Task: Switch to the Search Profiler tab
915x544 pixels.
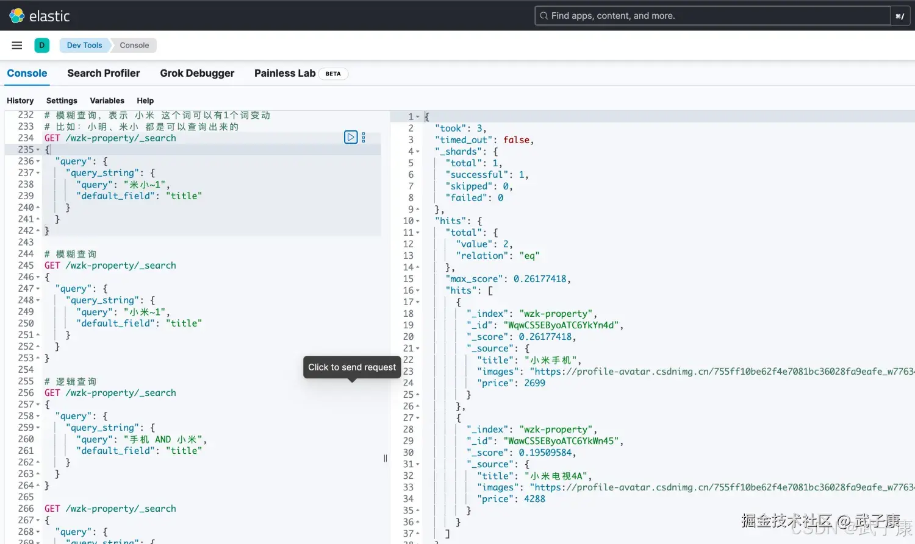Action: (x=103, y=73)
